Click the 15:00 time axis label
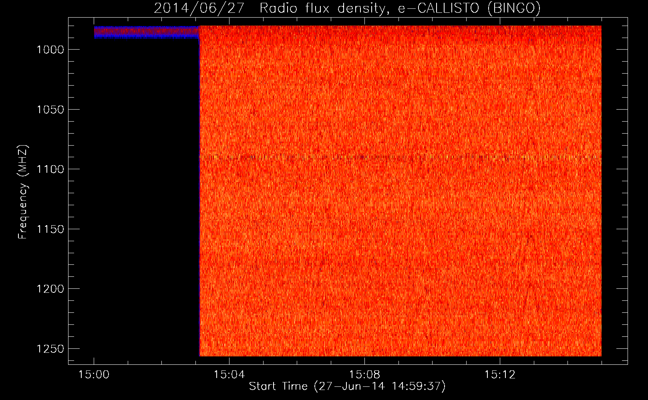This screenshot has width=648, height=400. 94,375
